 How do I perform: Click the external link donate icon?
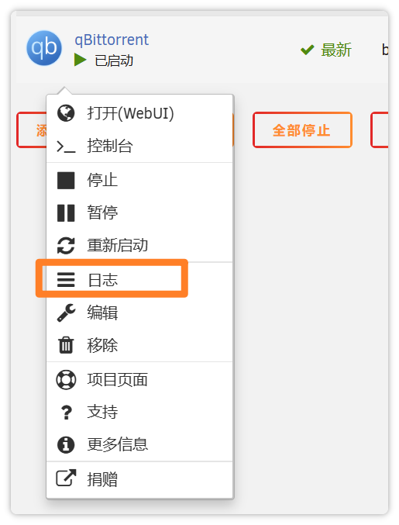pyautogui.click(x=66, y=478)
